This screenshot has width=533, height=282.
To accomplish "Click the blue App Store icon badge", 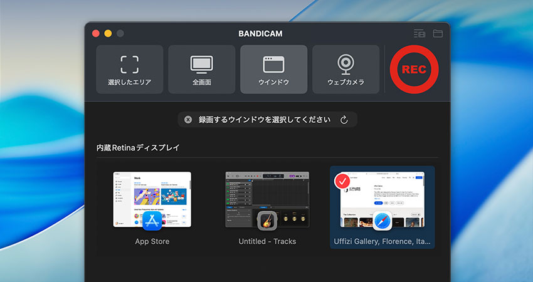I will pos(152,221).
